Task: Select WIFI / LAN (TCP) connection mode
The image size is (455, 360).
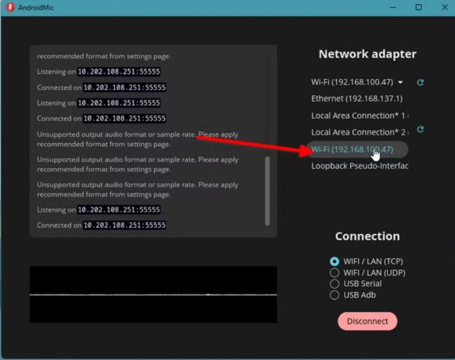Action: [334, 261]
